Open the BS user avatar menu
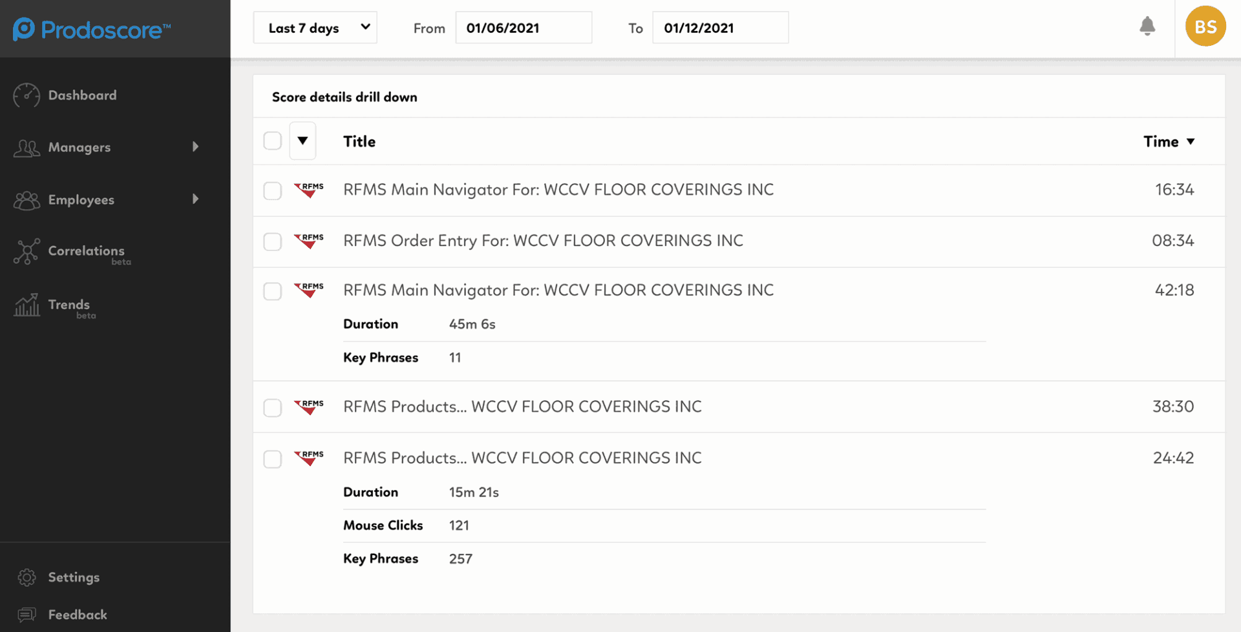This screenshot has width=1241, height=632. click(1205, 26)
